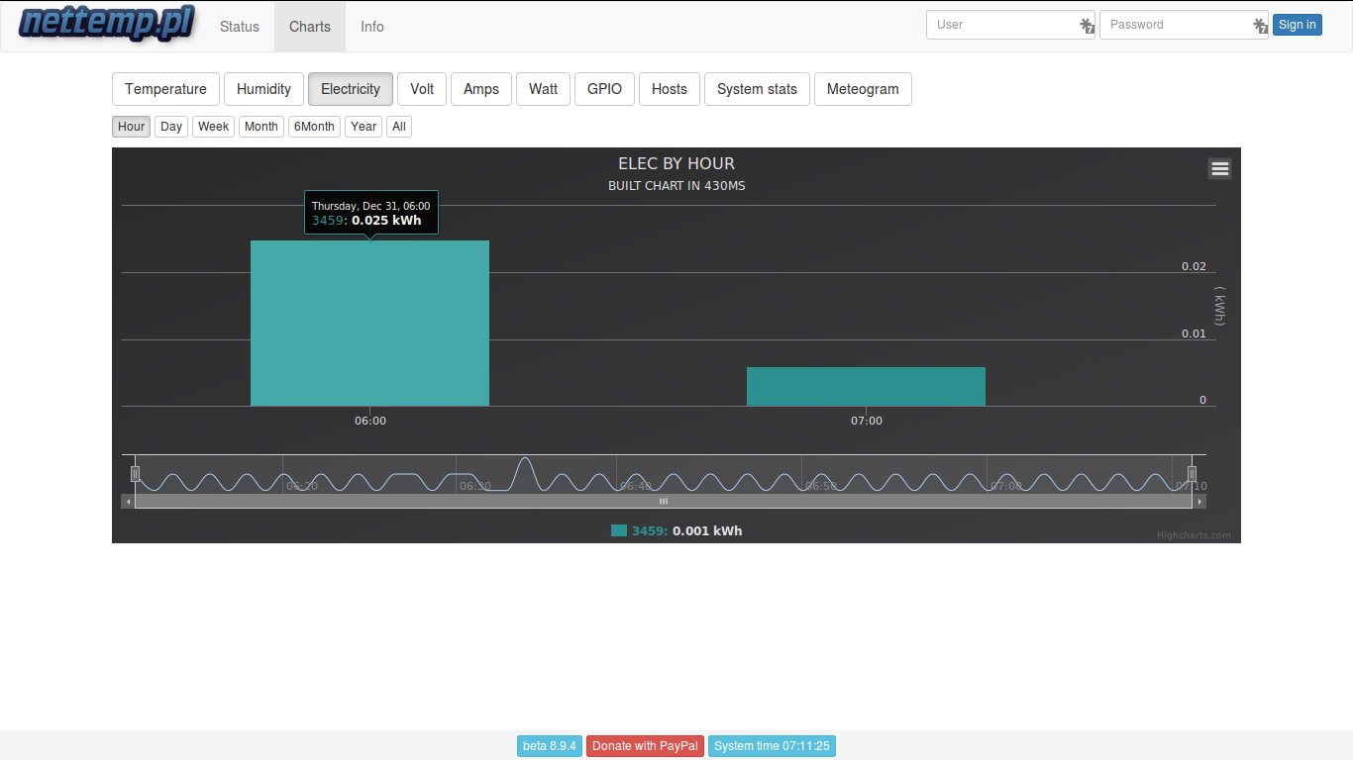
Task: Click the key icon in User field
Action: click(1087, 26)
